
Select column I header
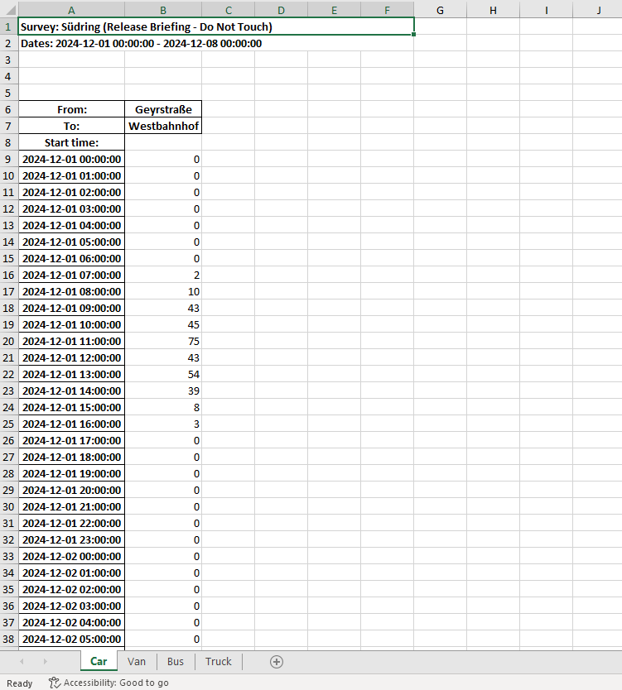coord(547,10)
